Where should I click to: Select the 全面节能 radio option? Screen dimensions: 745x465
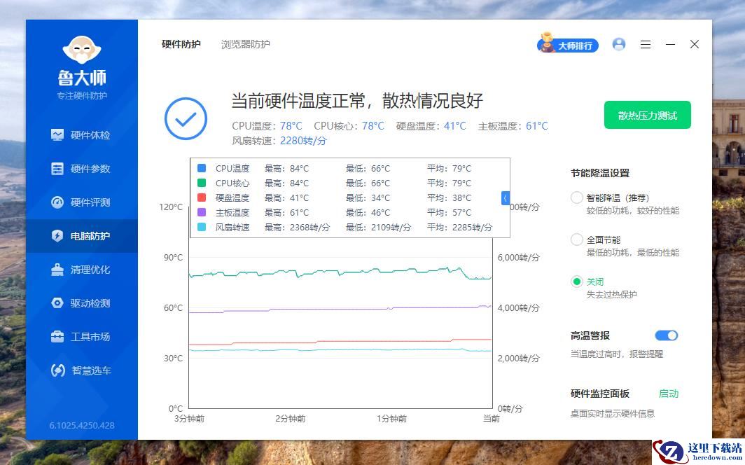pos(576,240)
